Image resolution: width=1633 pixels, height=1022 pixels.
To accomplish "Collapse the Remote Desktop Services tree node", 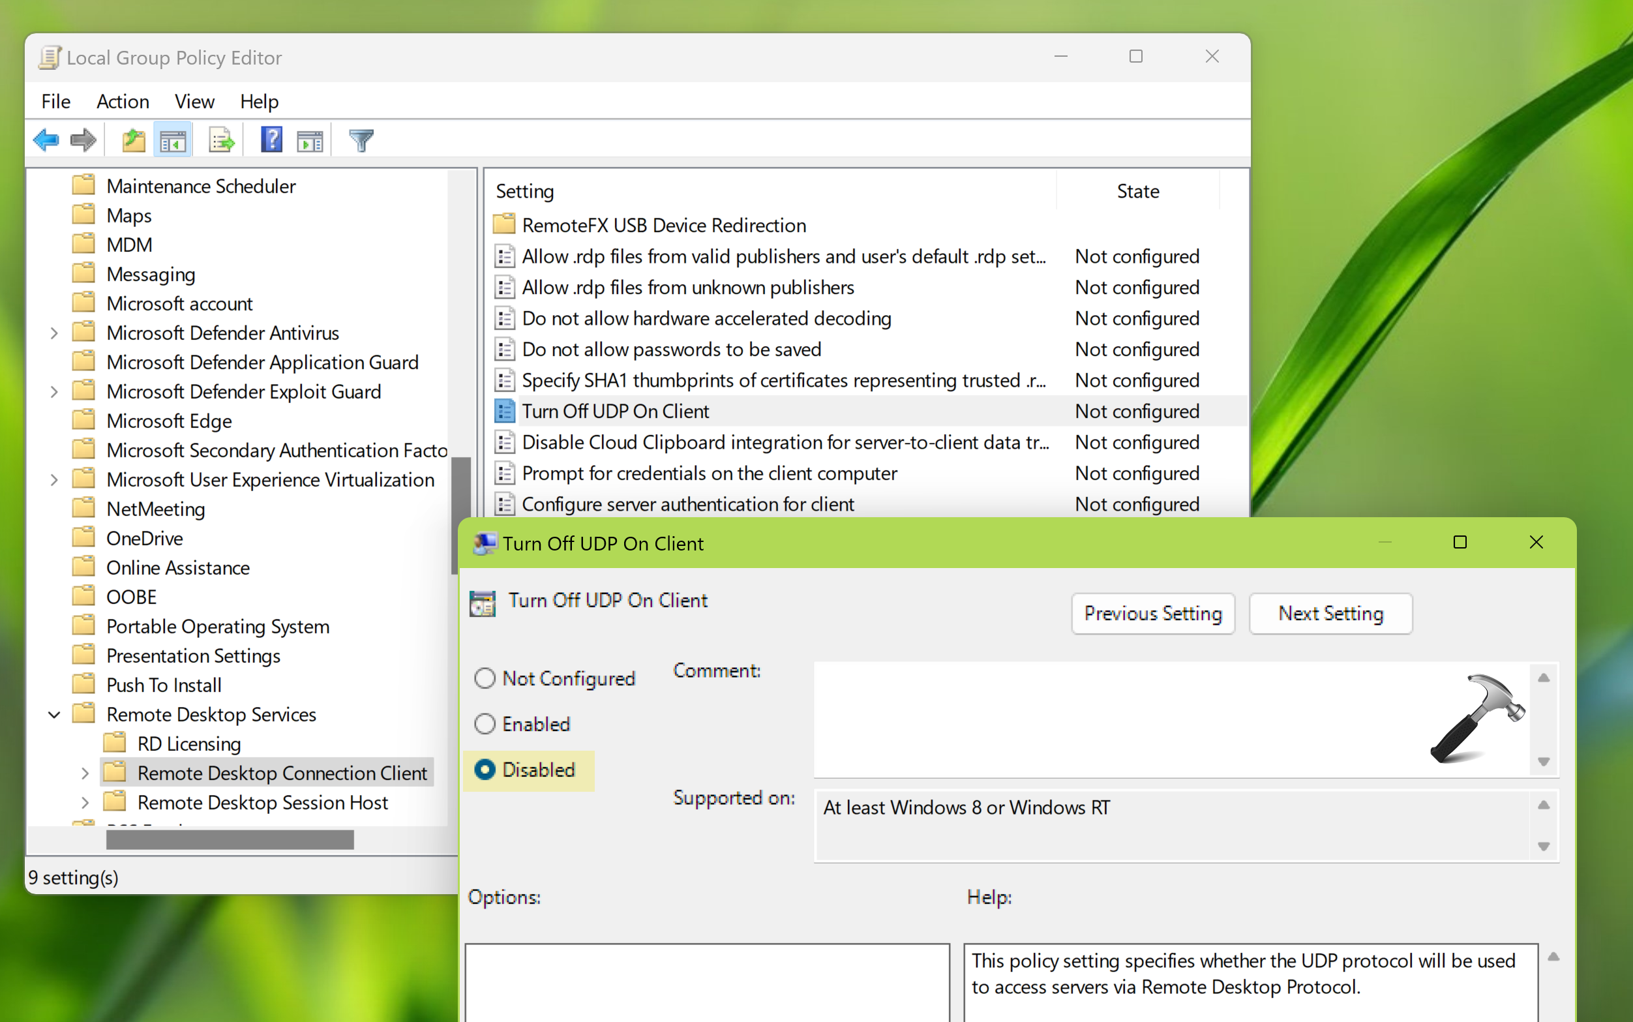I will 54,714.
